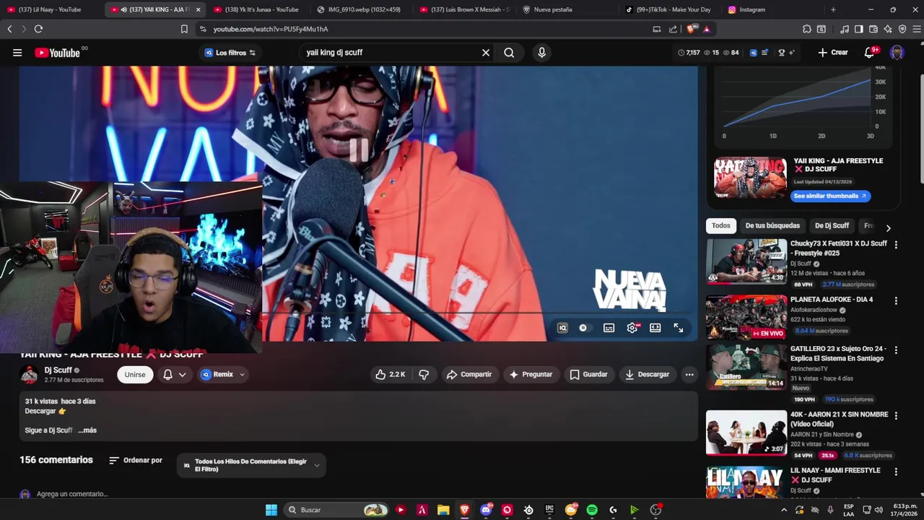
Task: Click the Crear button
Action: (x=833, y=53)
